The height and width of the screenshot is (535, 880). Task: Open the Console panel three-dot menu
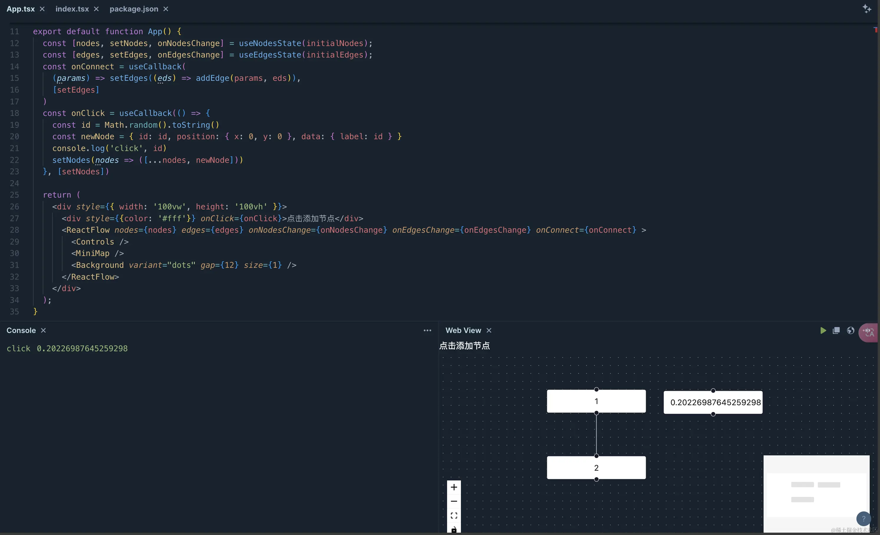(427, 331)
